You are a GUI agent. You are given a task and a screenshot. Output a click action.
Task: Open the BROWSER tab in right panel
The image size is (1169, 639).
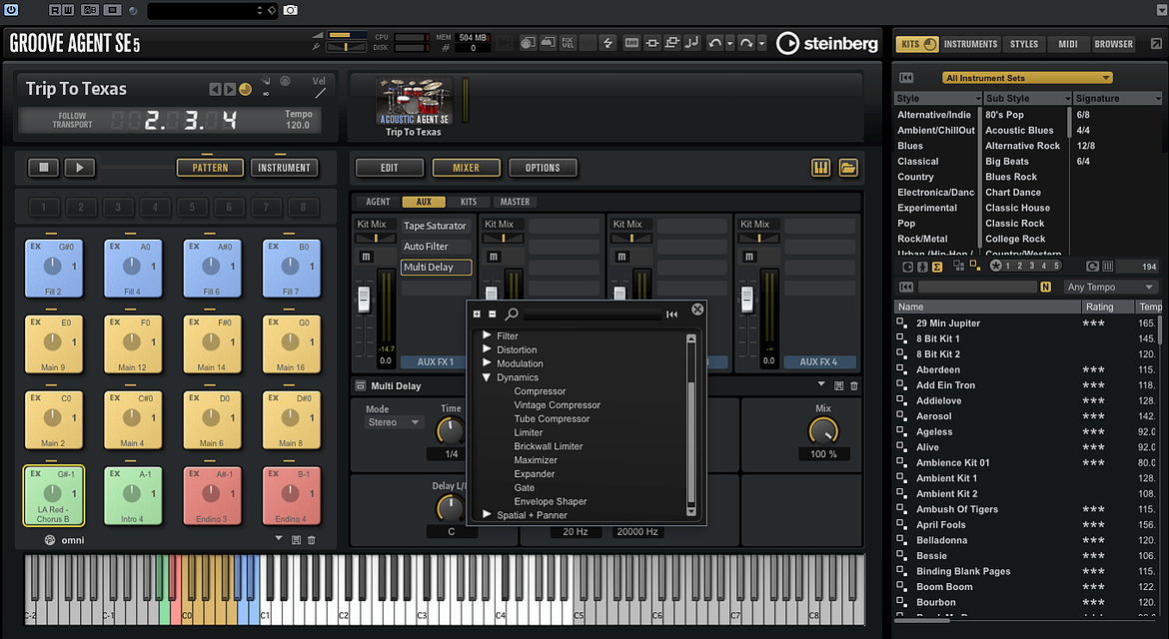click(1113, 44)
